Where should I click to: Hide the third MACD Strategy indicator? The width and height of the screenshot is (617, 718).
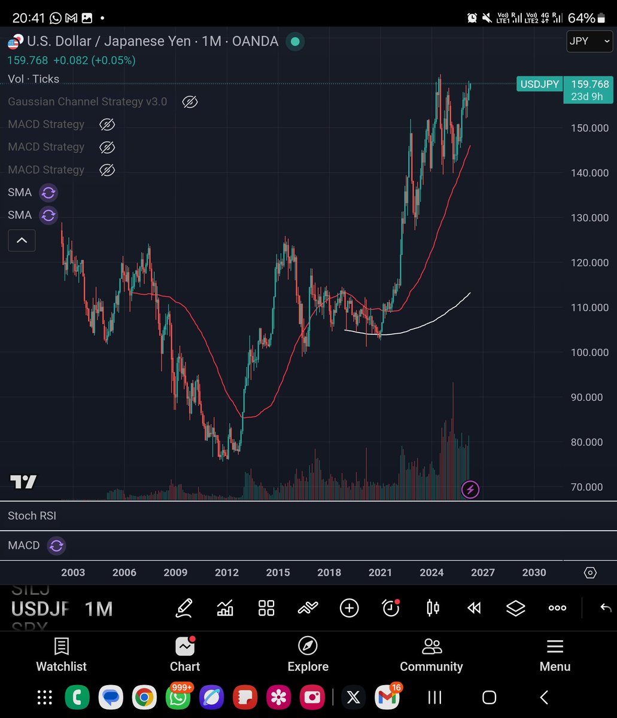point(107,169)
